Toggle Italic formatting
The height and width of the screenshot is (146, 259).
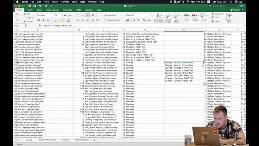click(x=43, y=20)
